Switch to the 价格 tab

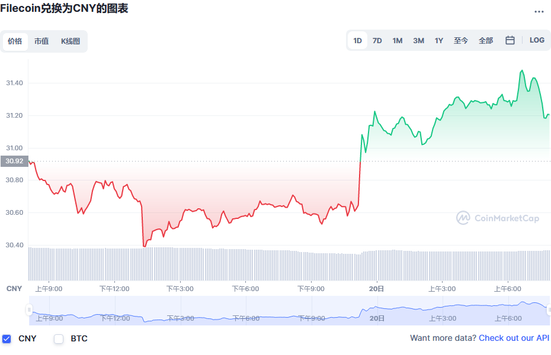coord(15,41)
